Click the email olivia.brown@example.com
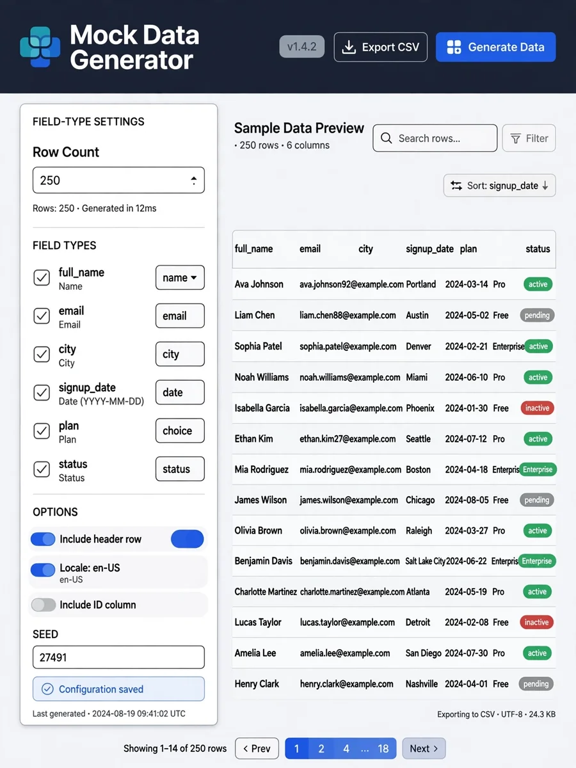576x768 pixels. 348,531
